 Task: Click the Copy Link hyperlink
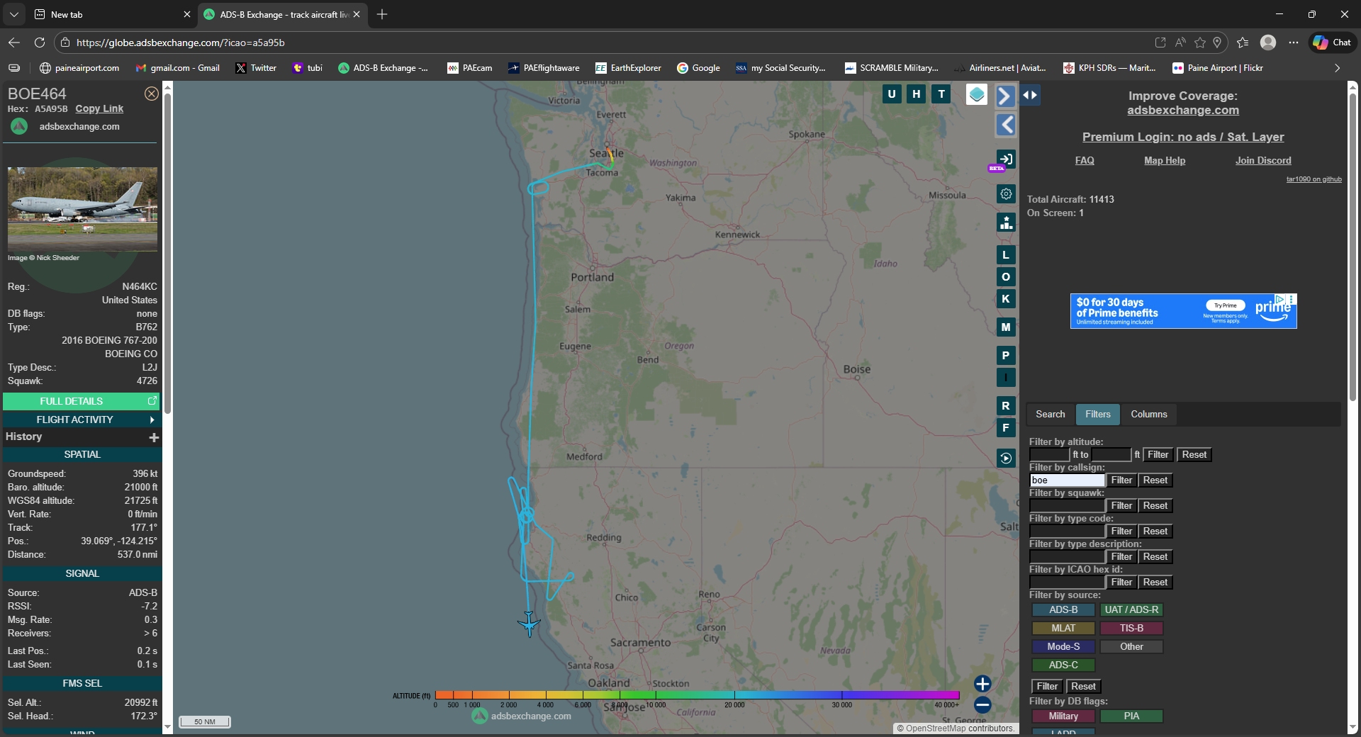[x=99, y=109]
